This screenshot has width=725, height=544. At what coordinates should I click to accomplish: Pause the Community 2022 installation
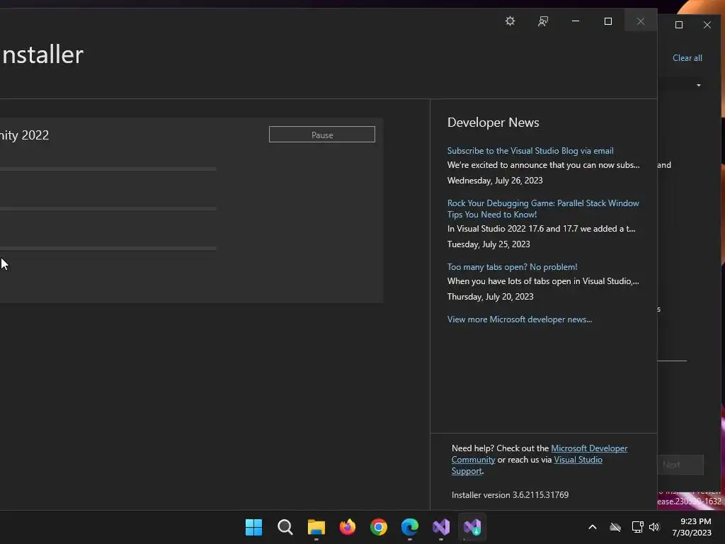[x=322, y=135]
